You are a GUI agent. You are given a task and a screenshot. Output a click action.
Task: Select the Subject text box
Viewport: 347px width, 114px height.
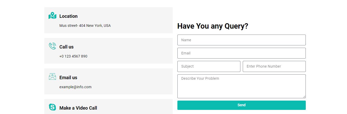pos(209,66)
